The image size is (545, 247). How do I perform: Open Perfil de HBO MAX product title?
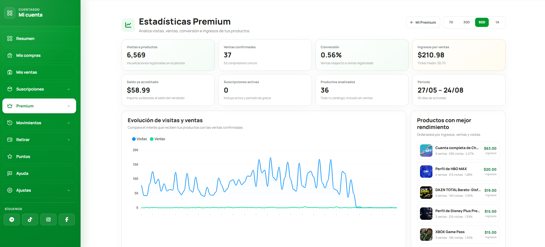(x=451, y=169)
